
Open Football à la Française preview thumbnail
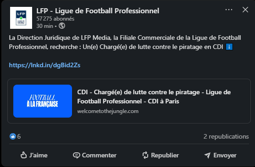(43, 101)
